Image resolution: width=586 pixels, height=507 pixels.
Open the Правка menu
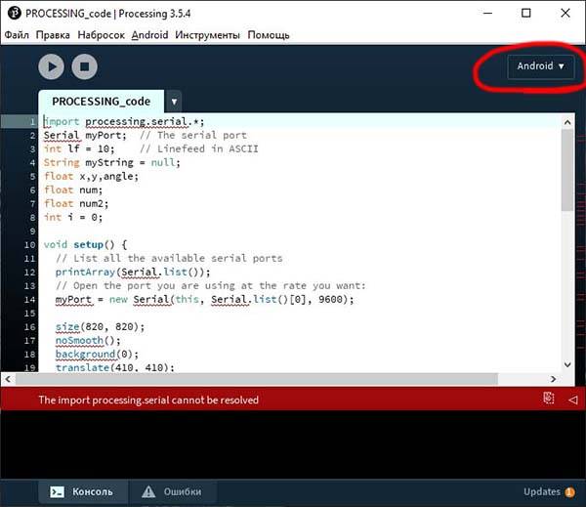tap(53, 35)
